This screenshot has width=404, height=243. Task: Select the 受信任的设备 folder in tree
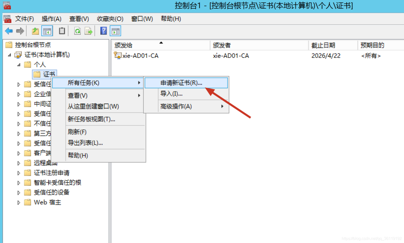[51, 192]
